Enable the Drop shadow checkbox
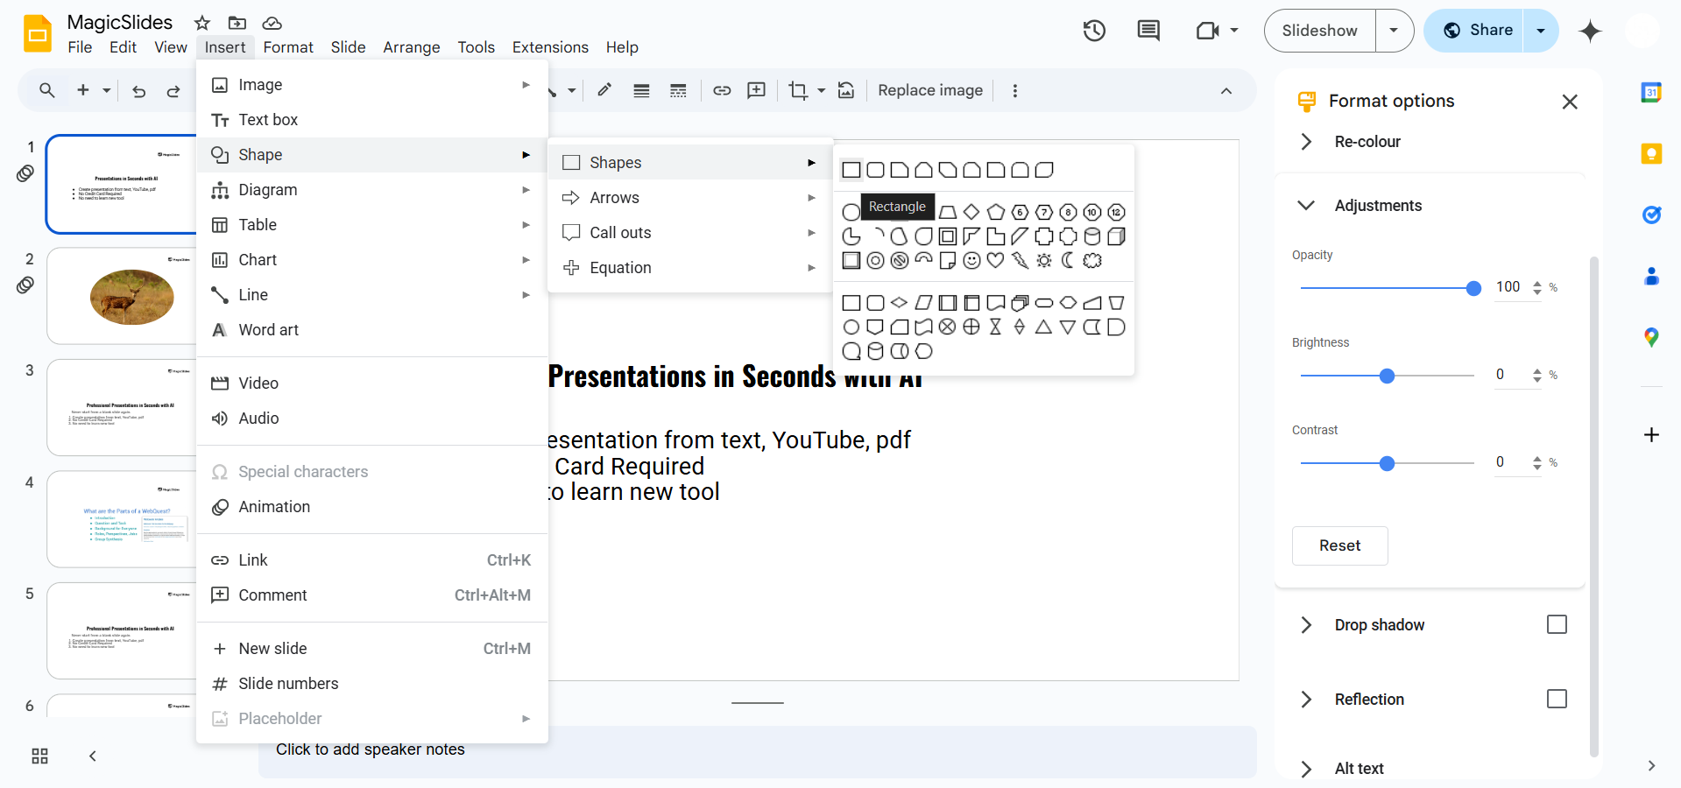This screenshot has width=1681, height=788. (x=1557, y=624)
